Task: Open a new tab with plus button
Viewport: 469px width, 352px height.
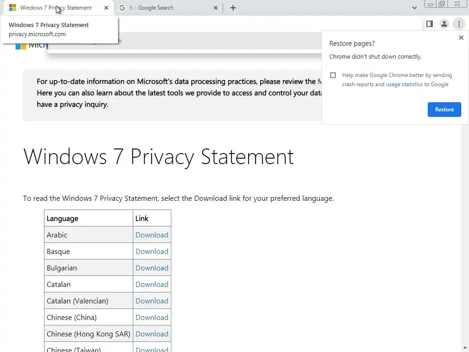Action: [233, 8]
